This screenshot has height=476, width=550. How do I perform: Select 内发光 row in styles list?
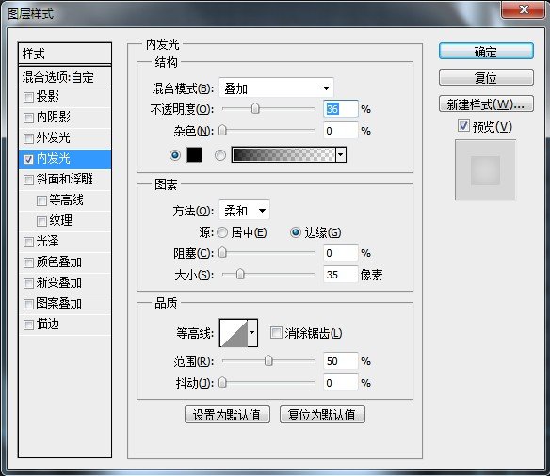point(65,159)
